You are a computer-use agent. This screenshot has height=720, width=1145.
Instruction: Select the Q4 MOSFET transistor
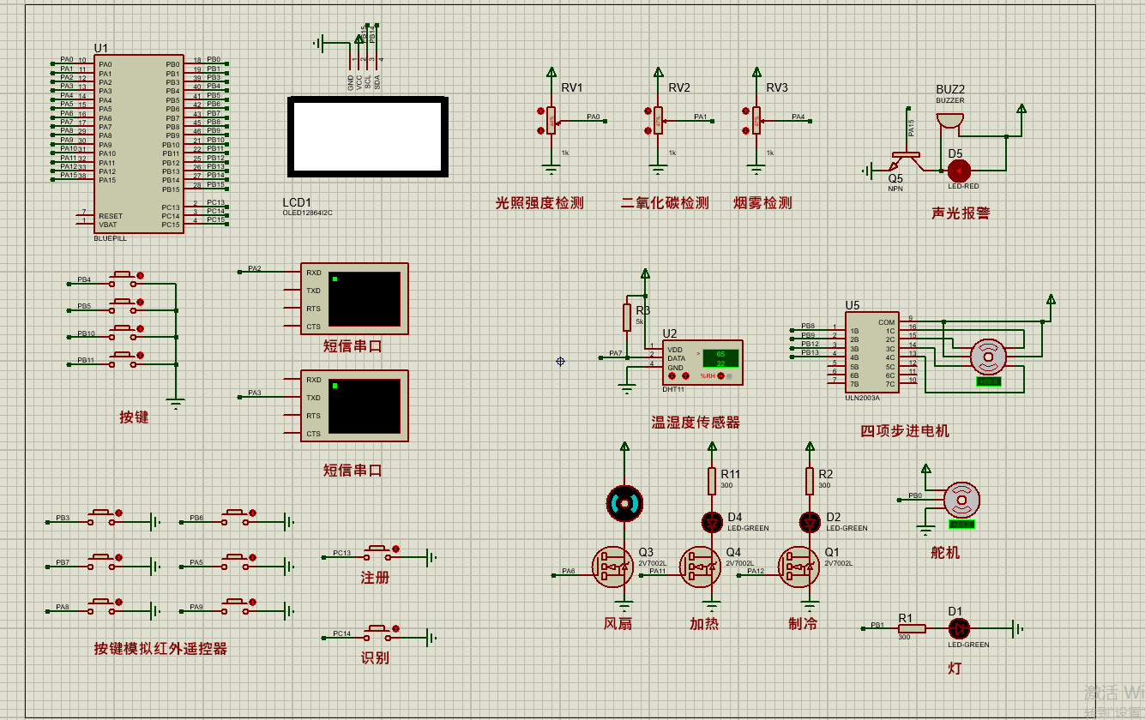coord(700,567)
